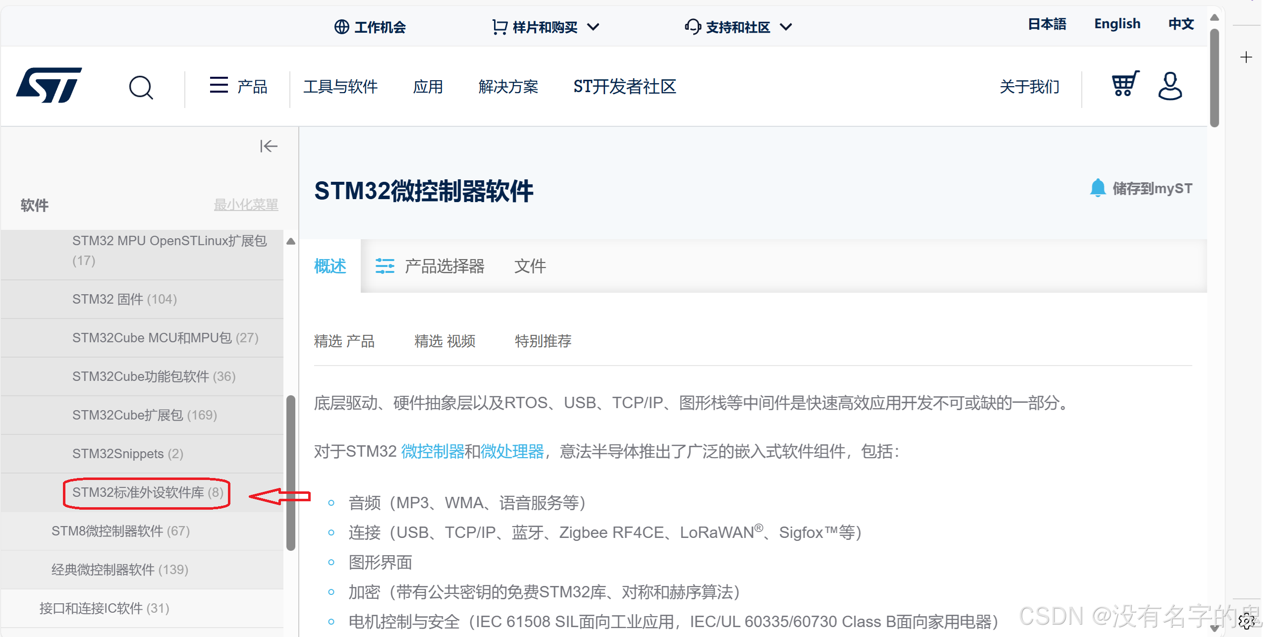Follow the 微控制器 hyperlink
Image resolution: width=1265 pixels, height=637 pixels.
(x=433, y=451)
